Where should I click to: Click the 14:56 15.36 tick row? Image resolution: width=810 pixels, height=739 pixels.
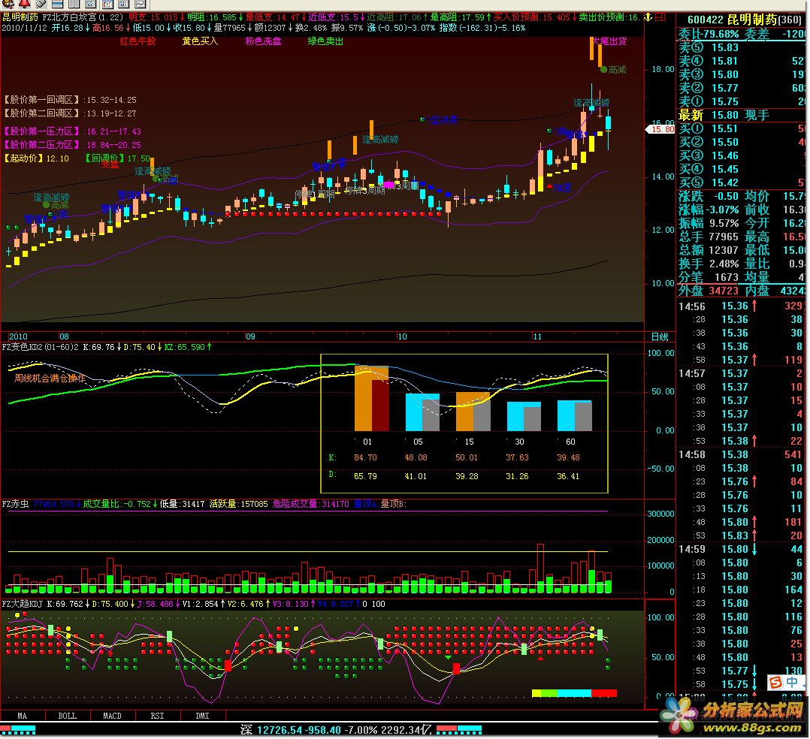[742, 306]
